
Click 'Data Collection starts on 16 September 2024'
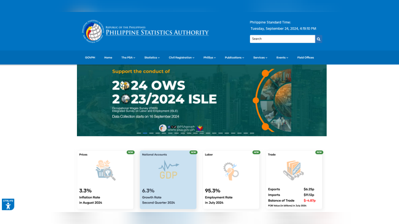pos(146,117)
